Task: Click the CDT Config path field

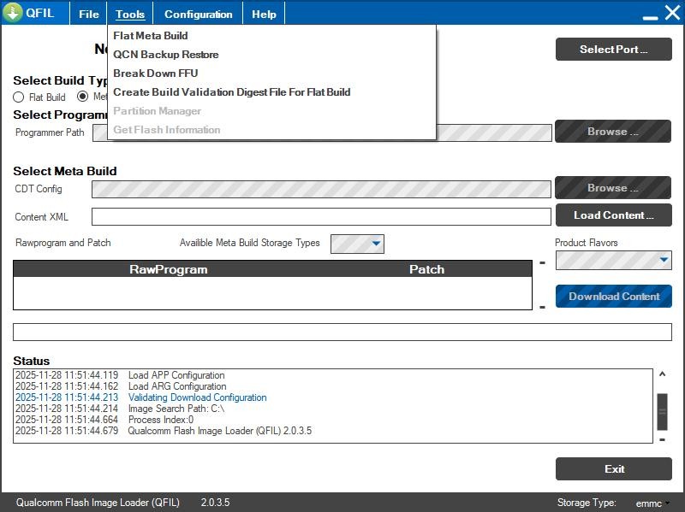Action: tap(321, 189)
